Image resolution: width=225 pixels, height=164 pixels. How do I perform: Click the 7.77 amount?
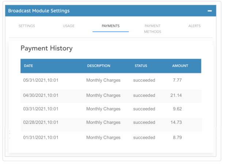pos(177,80)
